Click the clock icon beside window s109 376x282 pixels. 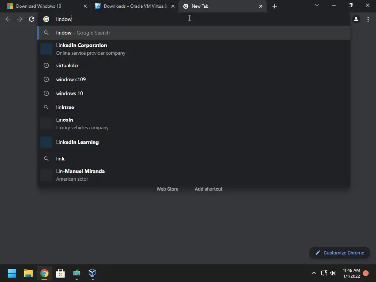46,79
